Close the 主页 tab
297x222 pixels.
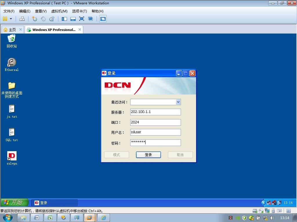(21, 29)
